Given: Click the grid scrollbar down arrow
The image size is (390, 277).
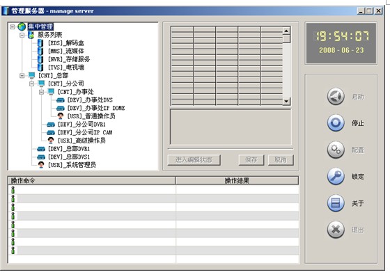Looking at the screenshot, I should point(286,101).
